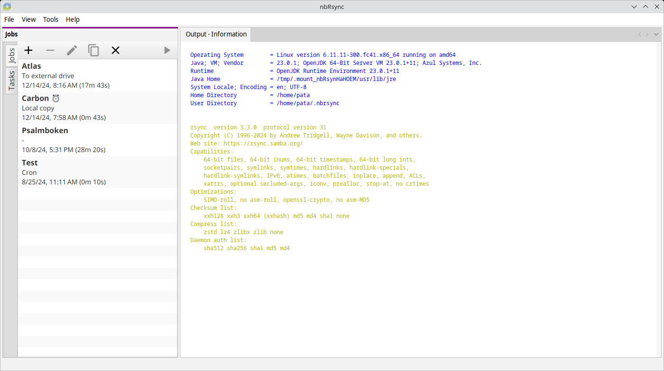Click the alarm clock icon next to Carbon
The height and width of the screenshot is (371, 664).
tap(56, 99)
